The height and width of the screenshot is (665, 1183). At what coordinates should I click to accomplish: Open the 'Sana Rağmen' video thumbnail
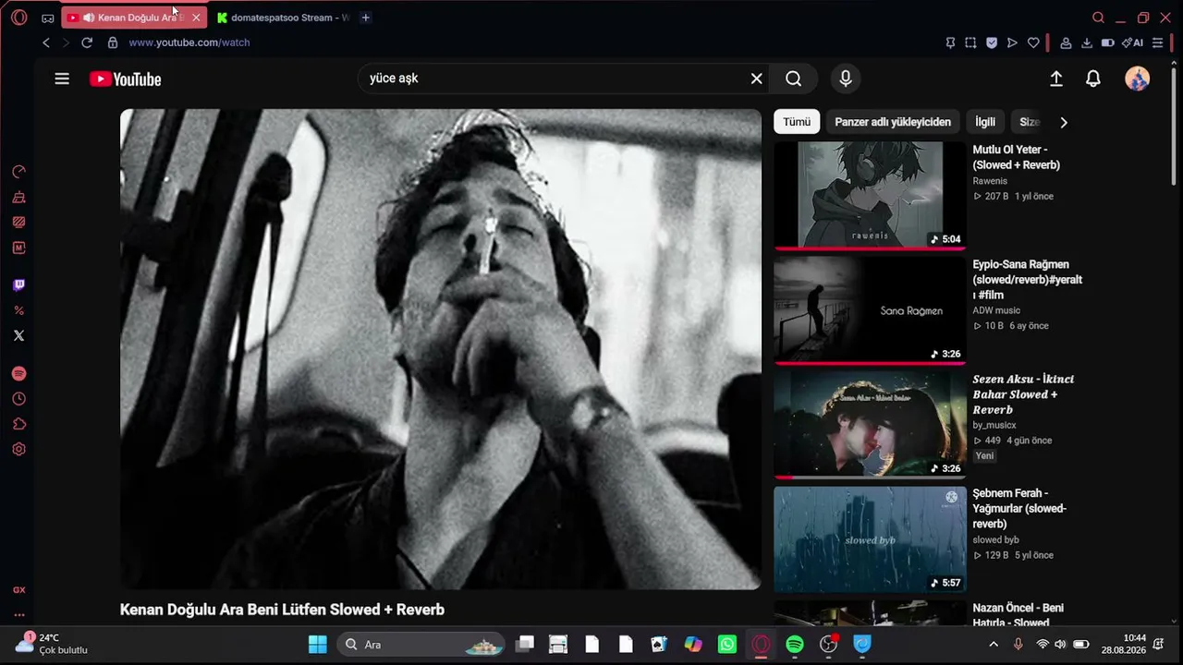point(870,309)
